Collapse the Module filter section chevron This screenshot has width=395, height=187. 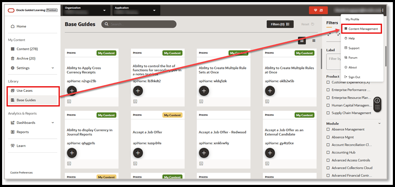click(379, 124)
